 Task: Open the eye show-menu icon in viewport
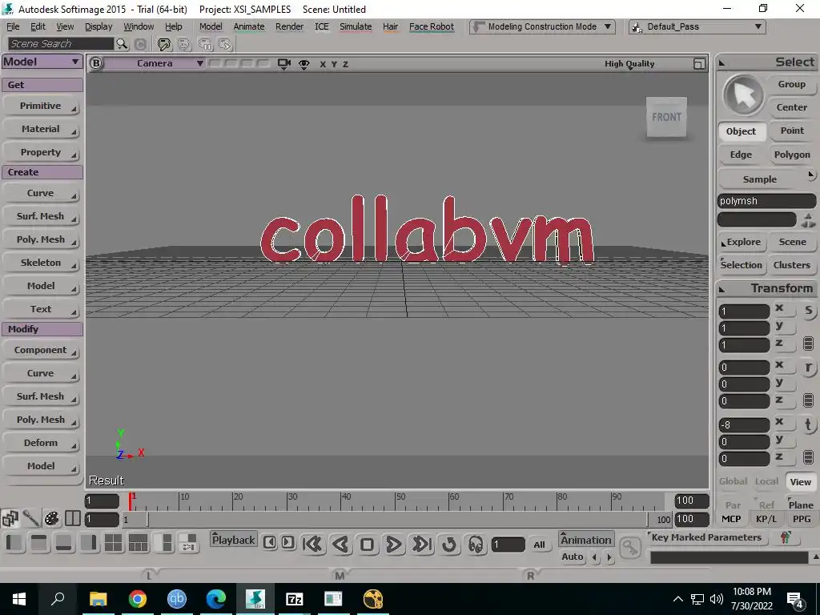click(303, 64)
